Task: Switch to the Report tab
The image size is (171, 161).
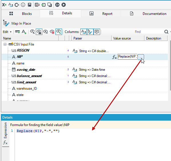Action: pyautogui.click(x=101, y=14)
